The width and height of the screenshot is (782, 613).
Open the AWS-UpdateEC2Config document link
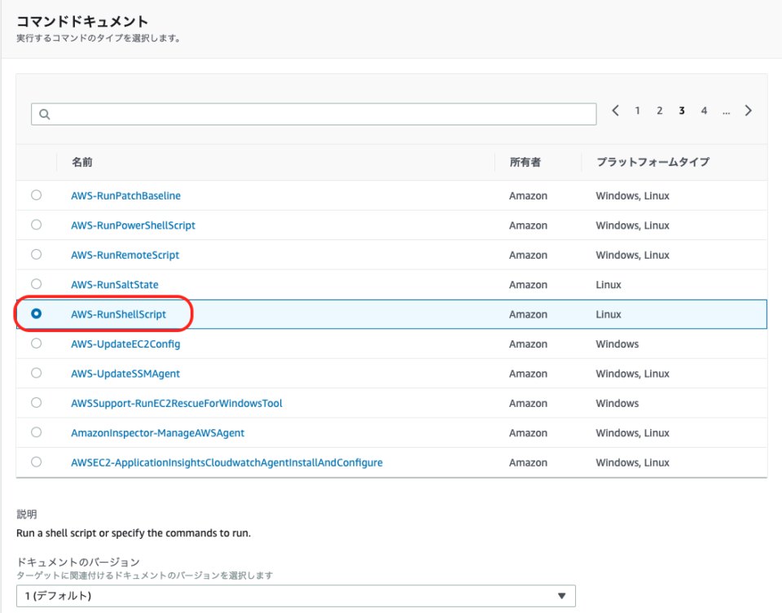coord(125,344)
